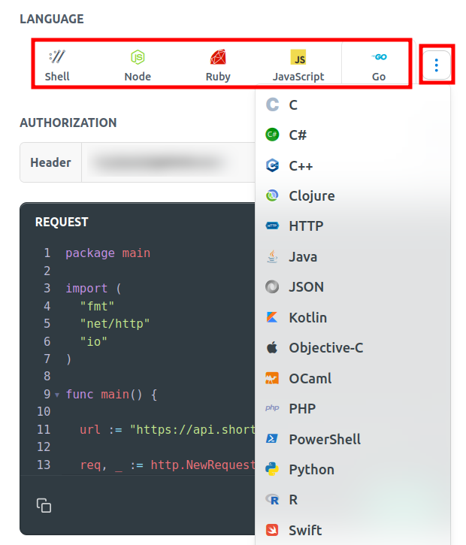The height and width of the screenshot is (545, 466).
Task: Select the JavaScript JS icon
Action: [298, 57]
